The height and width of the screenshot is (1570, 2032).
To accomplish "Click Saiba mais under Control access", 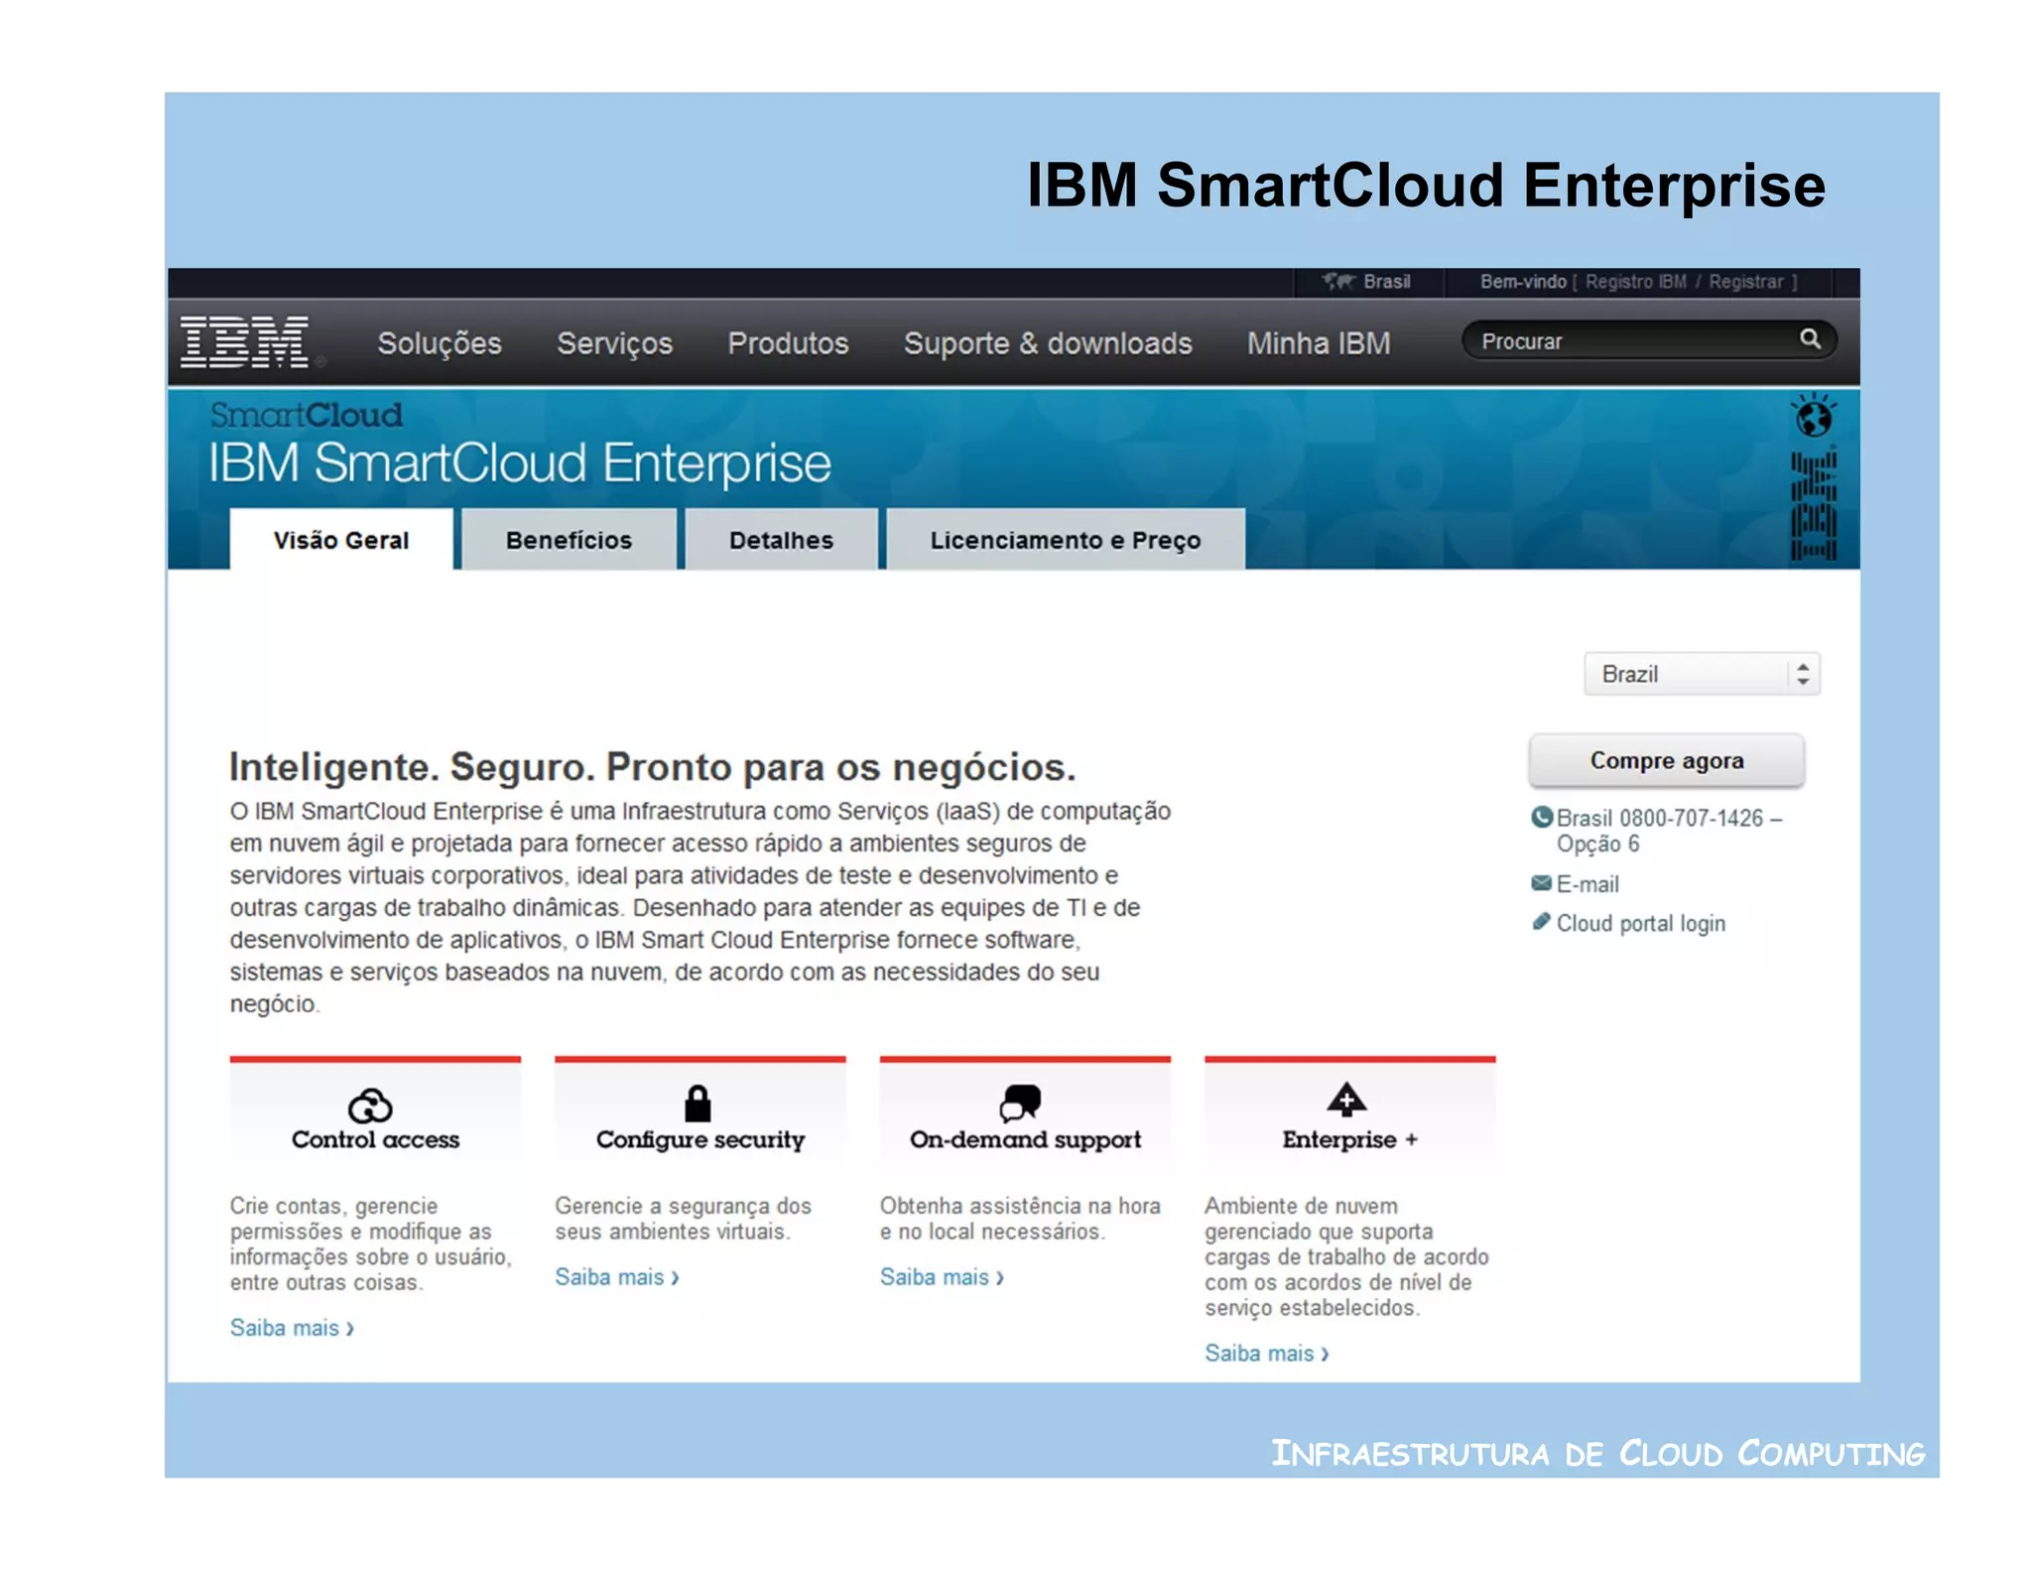I will 292,1328.
